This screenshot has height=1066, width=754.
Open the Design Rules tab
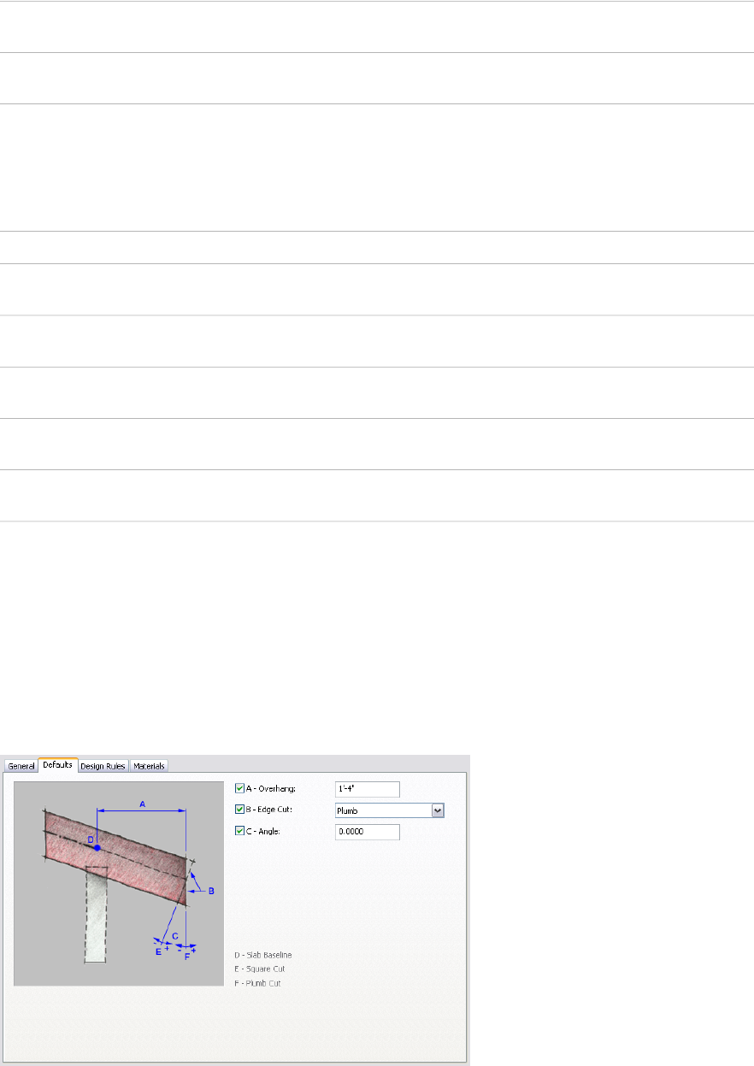pyautogui.click(x=103, y=766)
